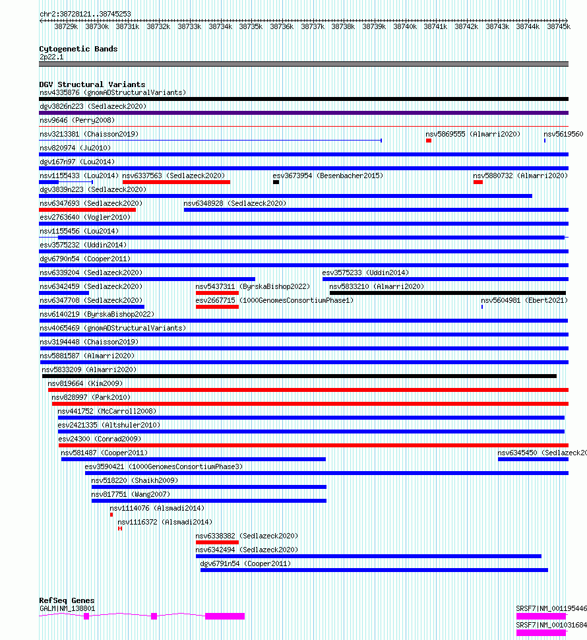Image resolution: width=587 pixels, height=640 pixels.
Task: Select the nsv518220 Shaikh2009 label
Action: (x=135, y=481)
